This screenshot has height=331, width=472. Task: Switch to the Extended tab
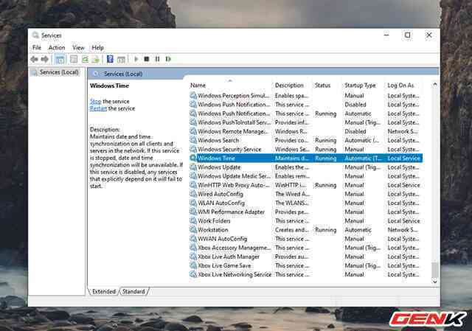coord(104,291)
